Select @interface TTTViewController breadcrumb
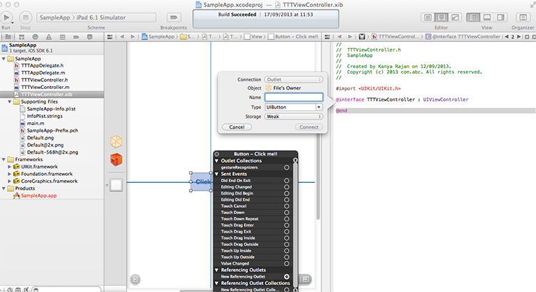The image size is (536, 292). (x=463, y=37)
